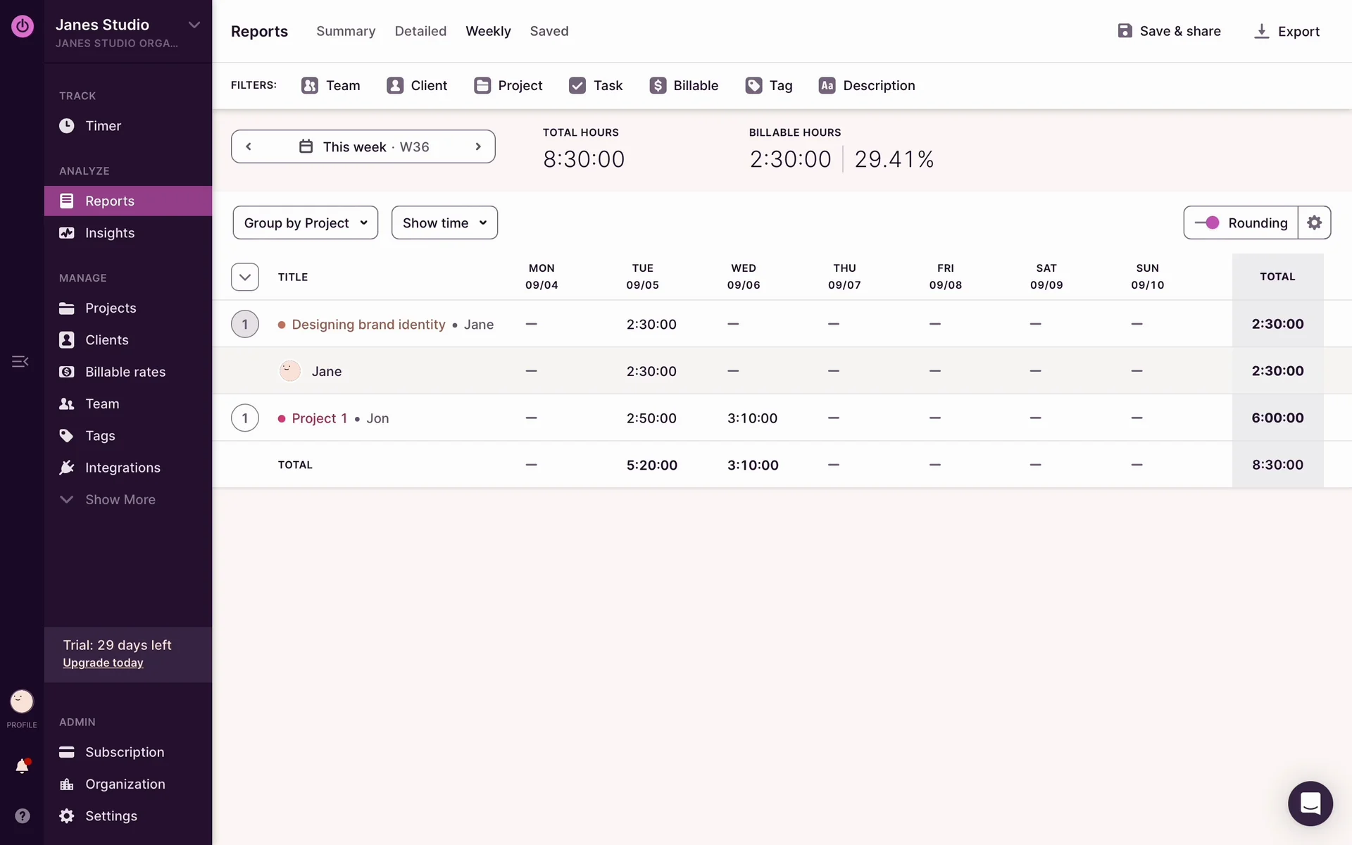The height and width of the screenshot is (845, 1352).
Task: Collapse the sidebar menu icon
Action: point(20,361)
